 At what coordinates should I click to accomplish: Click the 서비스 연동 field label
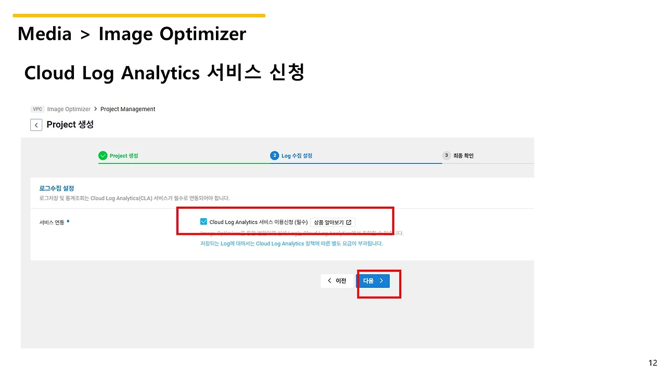[52, 222]
